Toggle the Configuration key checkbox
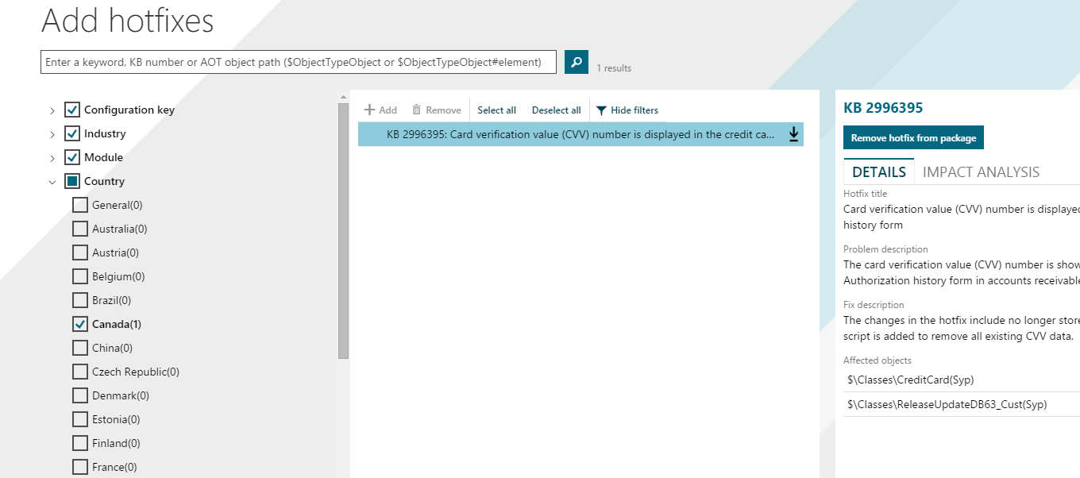 click(72, 110)
